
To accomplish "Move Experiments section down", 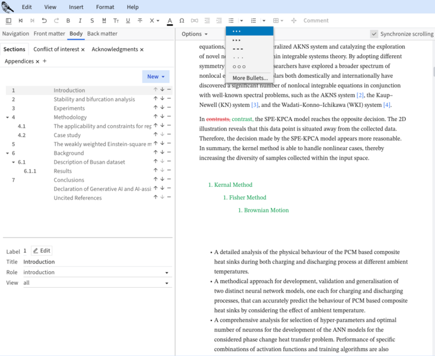I will tap(162, 107).
